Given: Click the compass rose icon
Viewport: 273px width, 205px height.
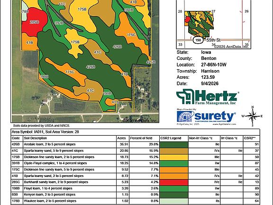Looking at the screenshot, I should [253, 116].
